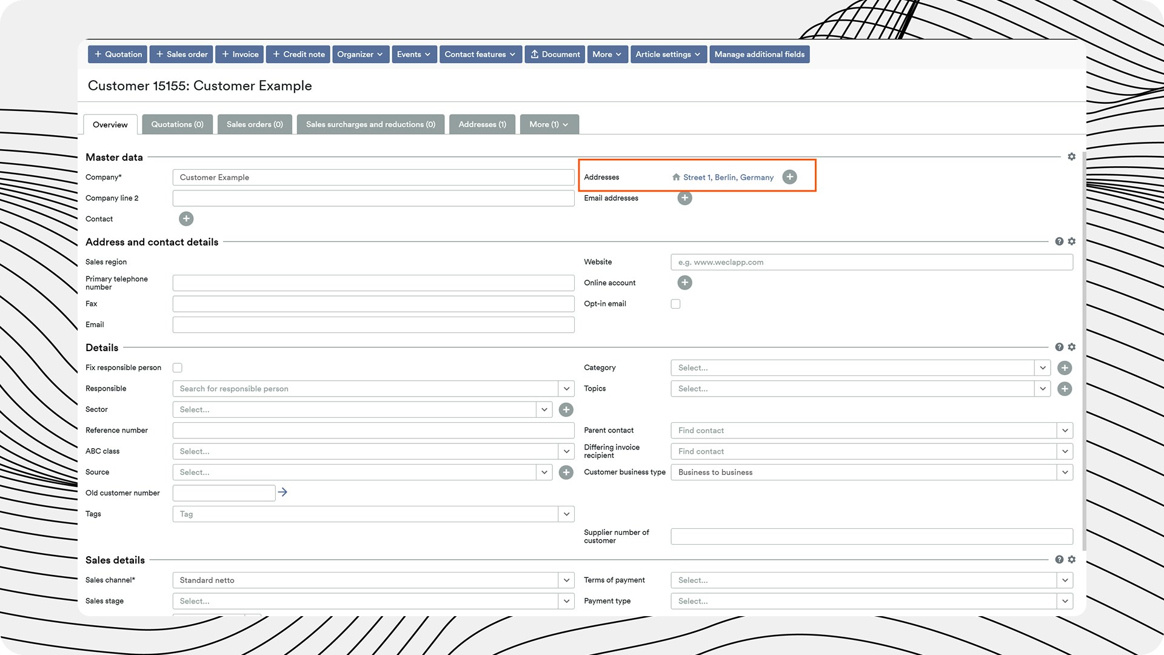The width and height of the screenshot is (1164, 655).
Task: Open the Terms of payment dropdown
Action: [1065, 580]
